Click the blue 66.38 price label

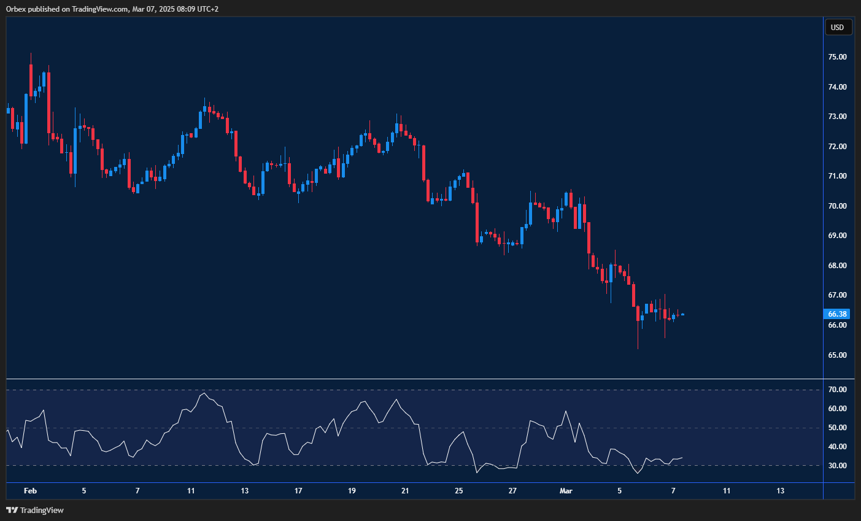[x=838, y=314]
